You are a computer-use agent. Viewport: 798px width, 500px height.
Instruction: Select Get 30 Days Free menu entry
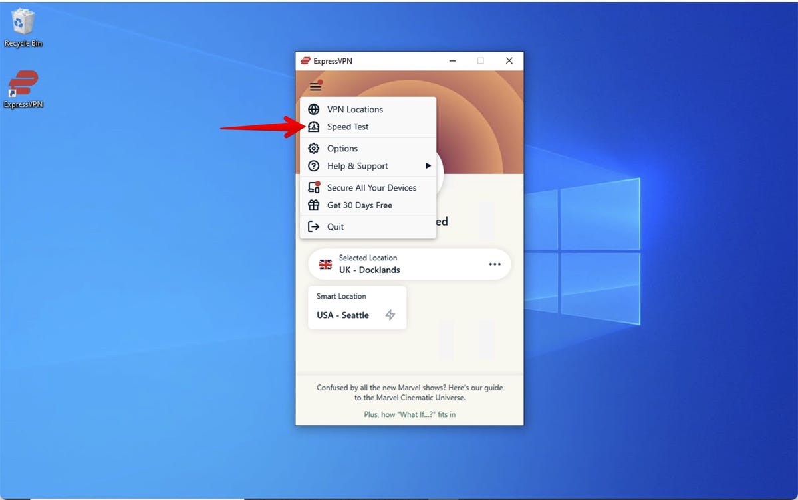point(368,205)
